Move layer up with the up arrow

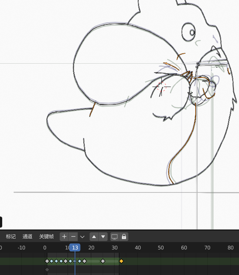(94, 237)
